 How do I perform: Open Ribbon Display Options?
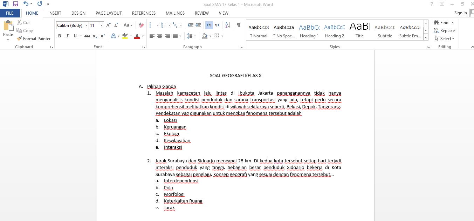click(442, 4)
